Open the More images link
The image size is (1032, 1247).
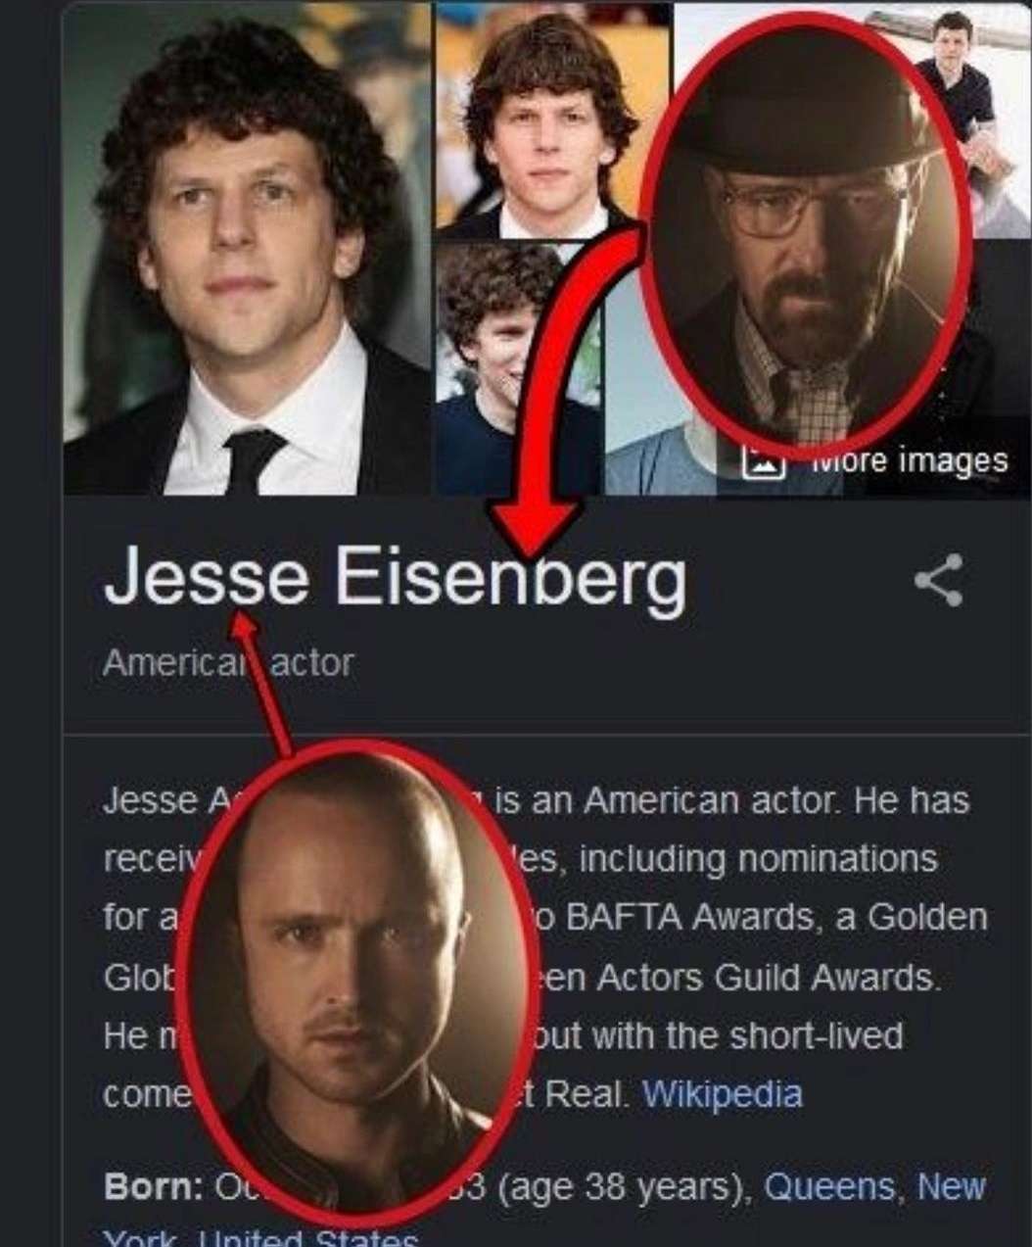(x=874, y=460)
